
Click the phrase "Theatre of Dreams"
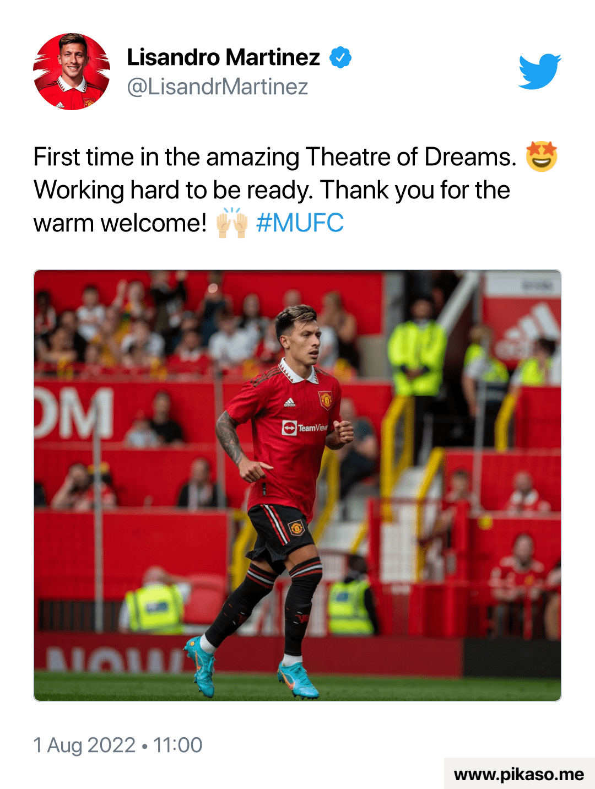tap(410, 157)
